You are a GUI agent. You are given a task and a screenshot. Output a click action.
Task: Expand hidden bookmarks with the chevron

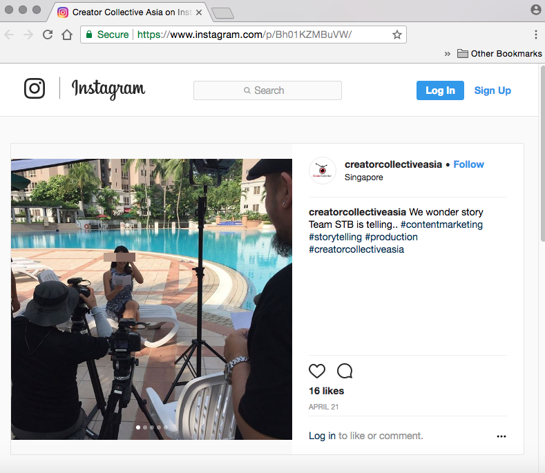[447, 54]
